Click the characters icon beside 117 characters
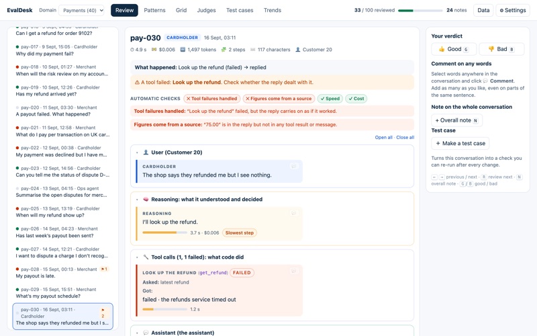The image size is (537, 336). 253,50
